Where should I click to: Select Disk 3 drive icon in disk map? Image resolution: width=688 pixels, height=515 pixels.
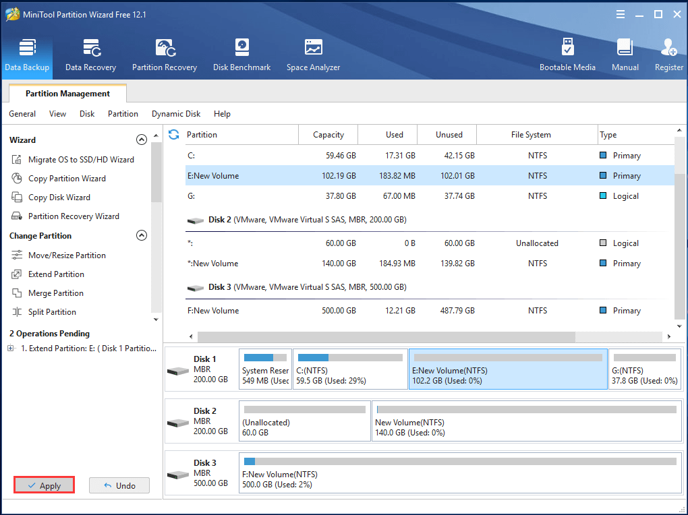[x=177, y=475]
